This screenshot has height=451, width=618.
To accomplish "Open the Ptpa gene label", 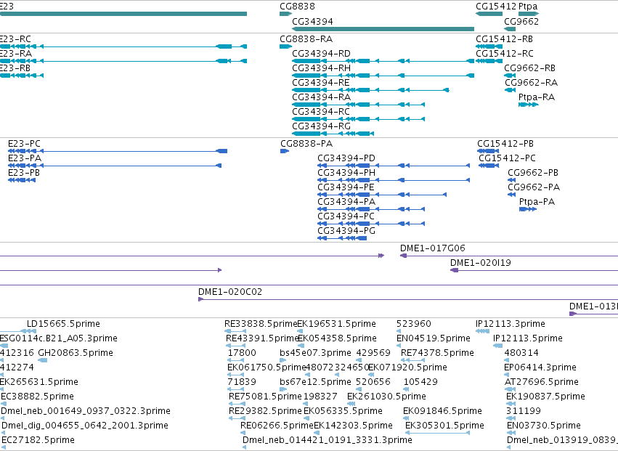I will (528, 7).
